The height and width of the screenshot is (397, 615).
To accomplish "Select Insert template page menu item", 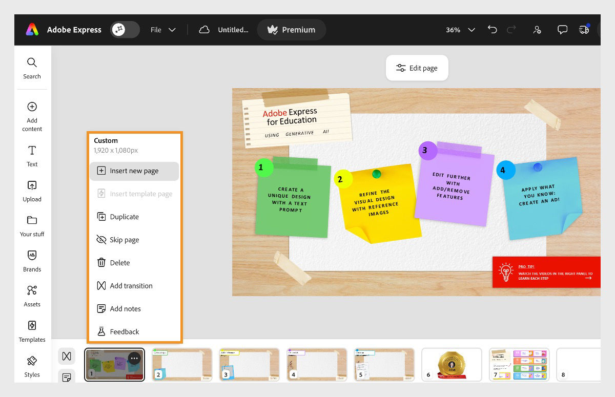I will click(x=134, y=194).
